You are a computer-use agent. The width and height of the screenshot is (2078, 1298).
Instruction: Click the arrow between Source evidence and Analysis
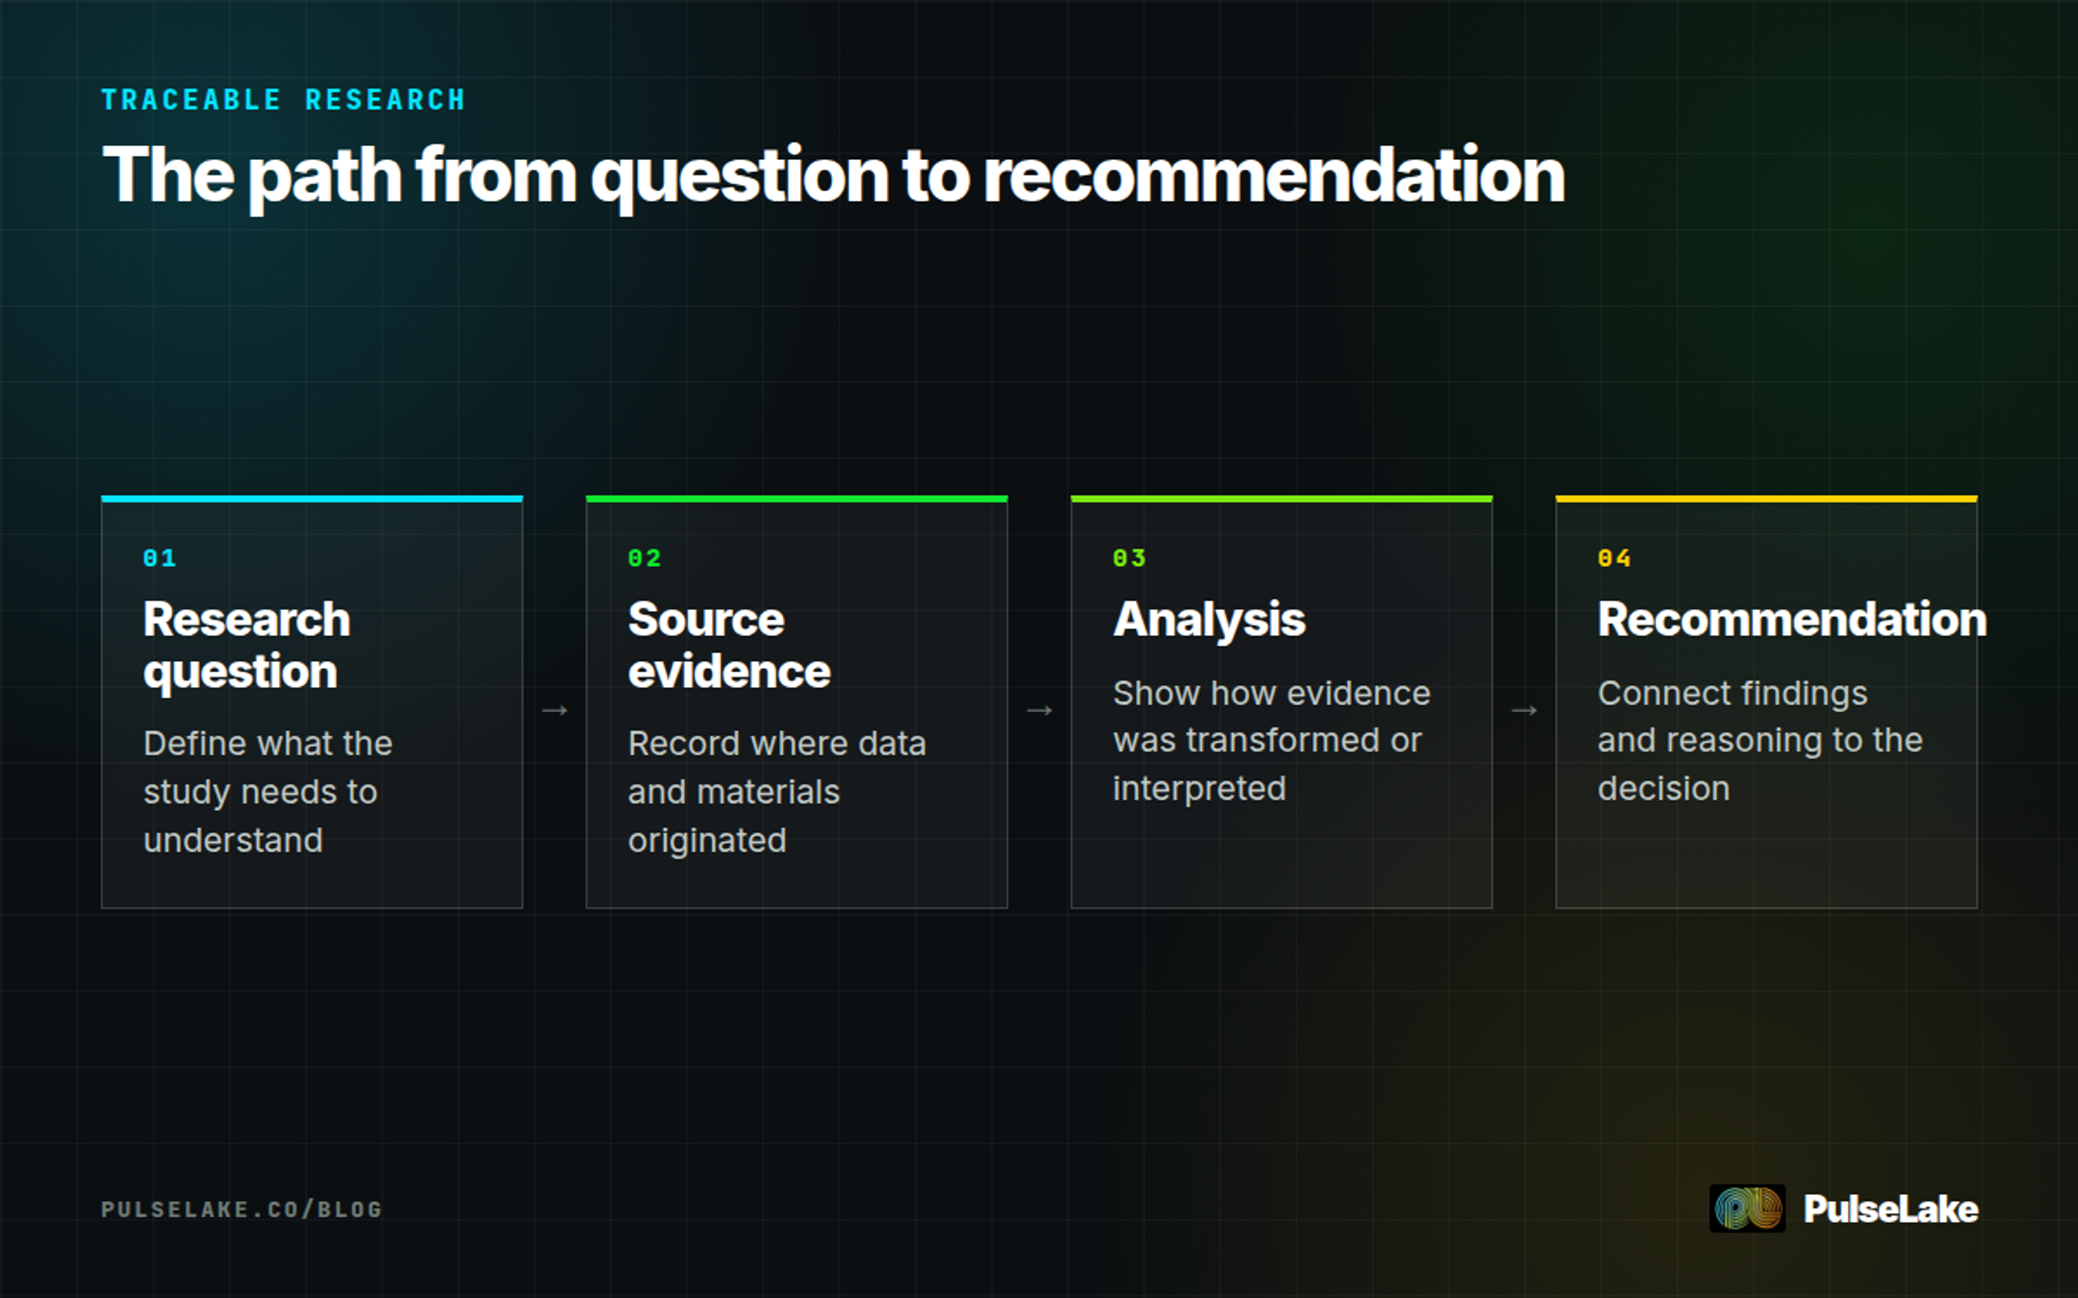[1039, 710]
